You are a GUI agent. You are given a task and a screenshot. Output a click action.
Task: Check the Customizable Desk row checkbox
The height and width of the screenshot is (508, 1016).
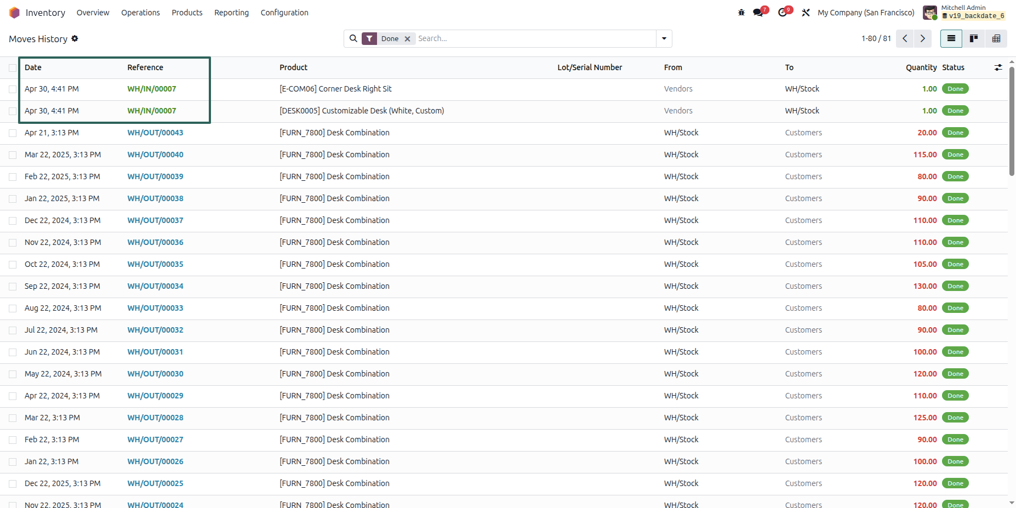[x=13, y=111]
